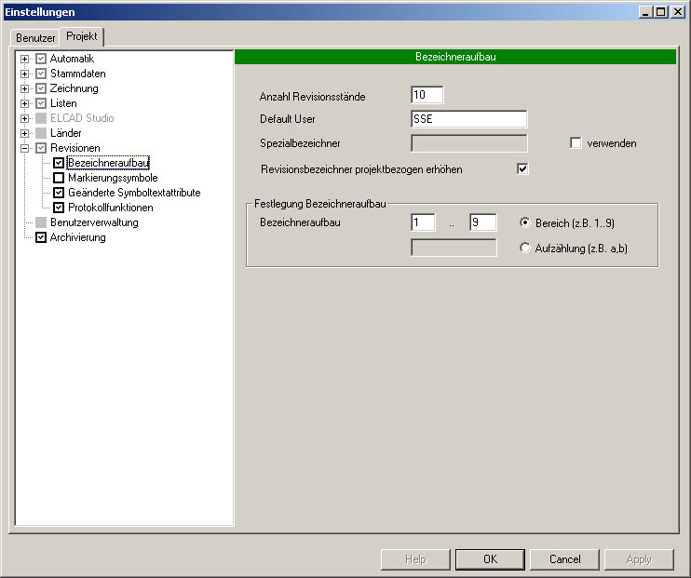Image resolution: width=691 pixels, height=578 pixels.
Task: Click the range start field containing 1
Action: coord(423,222)
